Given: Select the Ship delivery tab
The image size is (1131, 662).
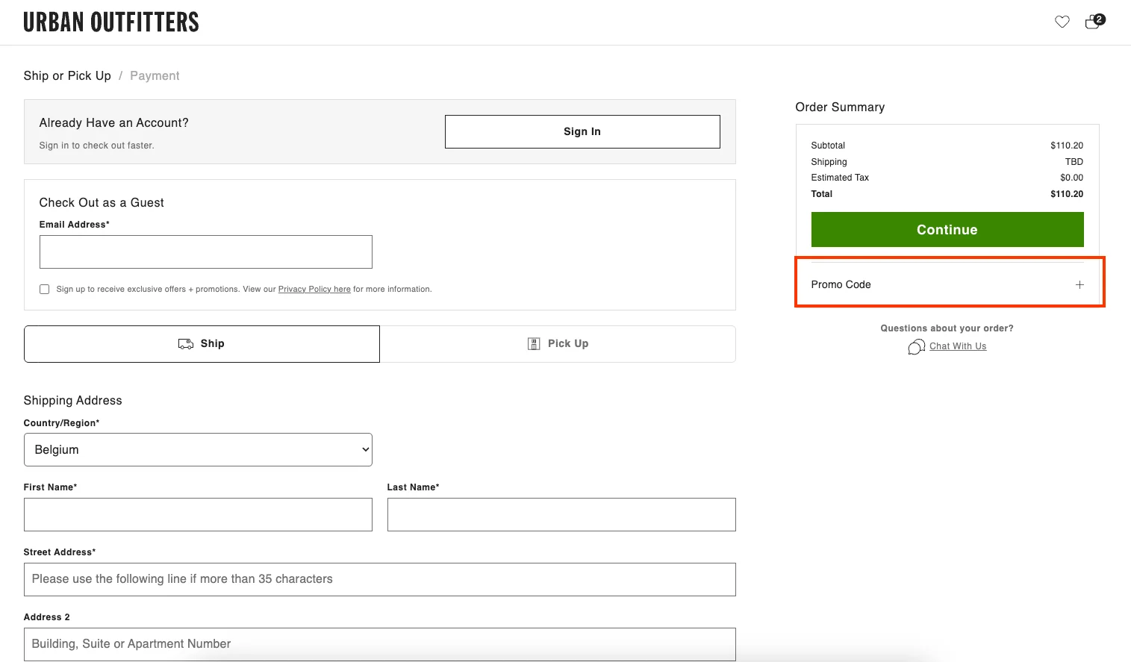Looking at the screenshot, I should pyautogui.click(x=202, y=343).
